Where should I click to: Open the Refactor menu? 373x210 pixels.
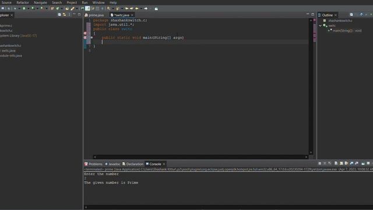tap(23, 2)
